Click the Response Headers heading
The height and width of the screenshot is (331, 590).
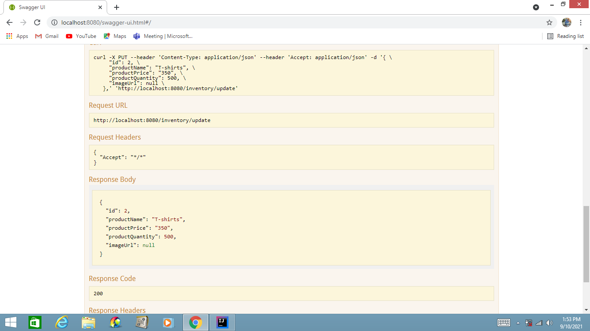click(117, 310)
